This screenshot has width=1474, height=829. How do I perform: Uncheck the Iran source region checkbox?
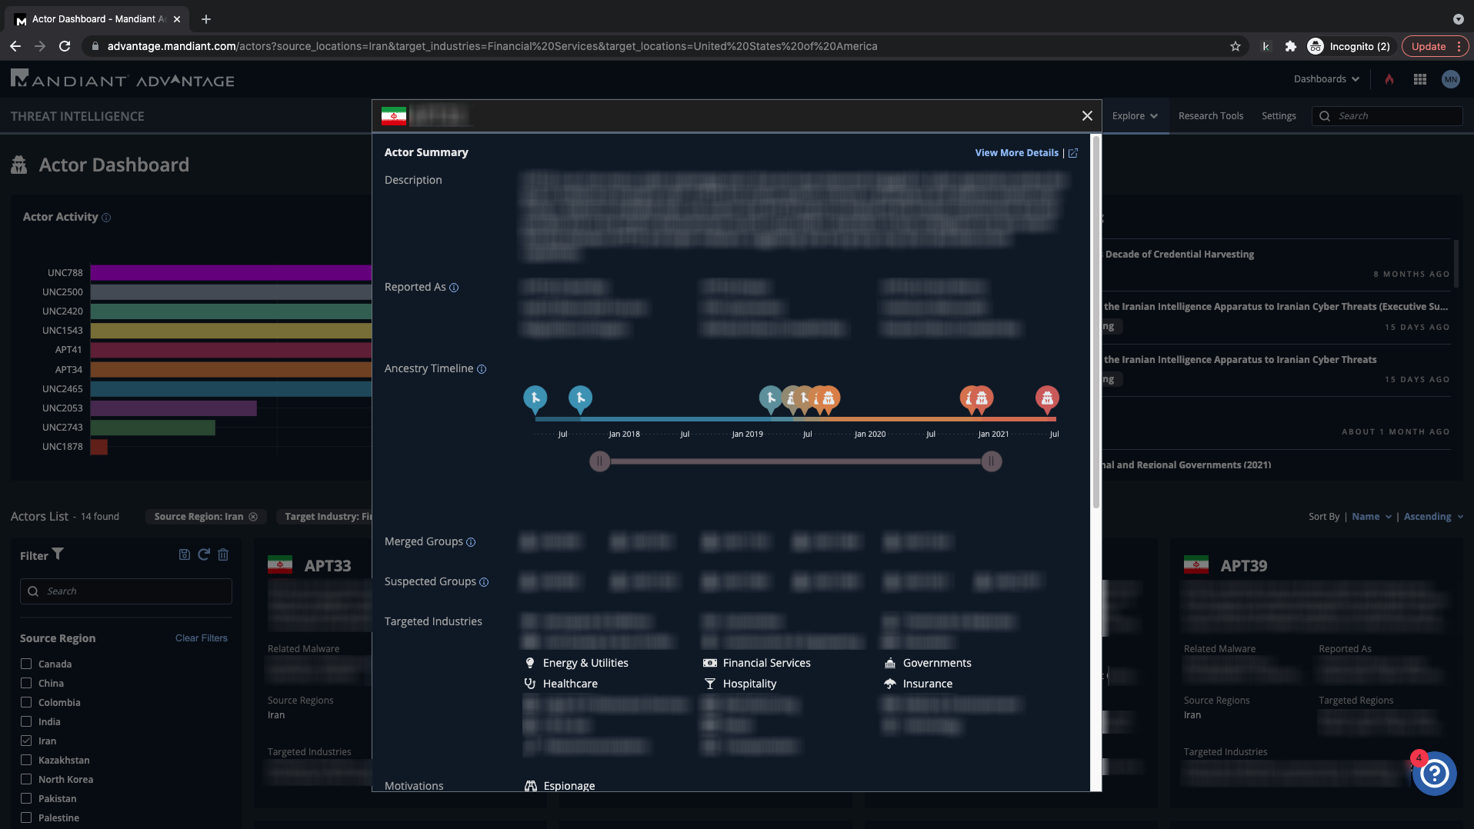point(26,741)
